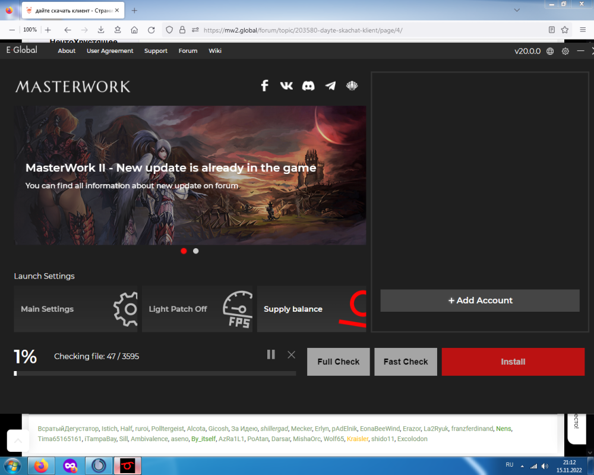Open the User Agreement menu item
Viewport: 594px width, 475px height.
pos(110,51)
